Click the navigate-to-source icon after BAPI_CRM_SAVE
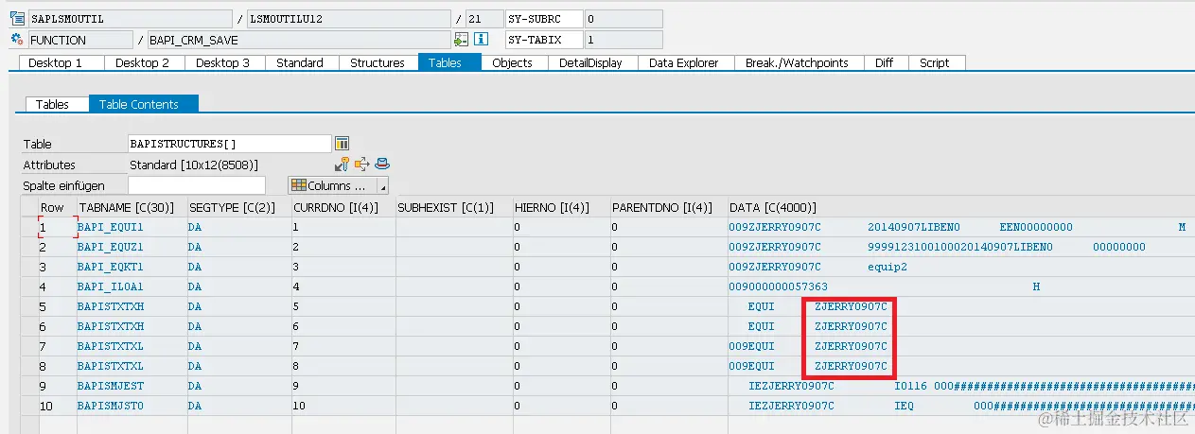This screenshot has width=1195, height=434. [461, 40]
